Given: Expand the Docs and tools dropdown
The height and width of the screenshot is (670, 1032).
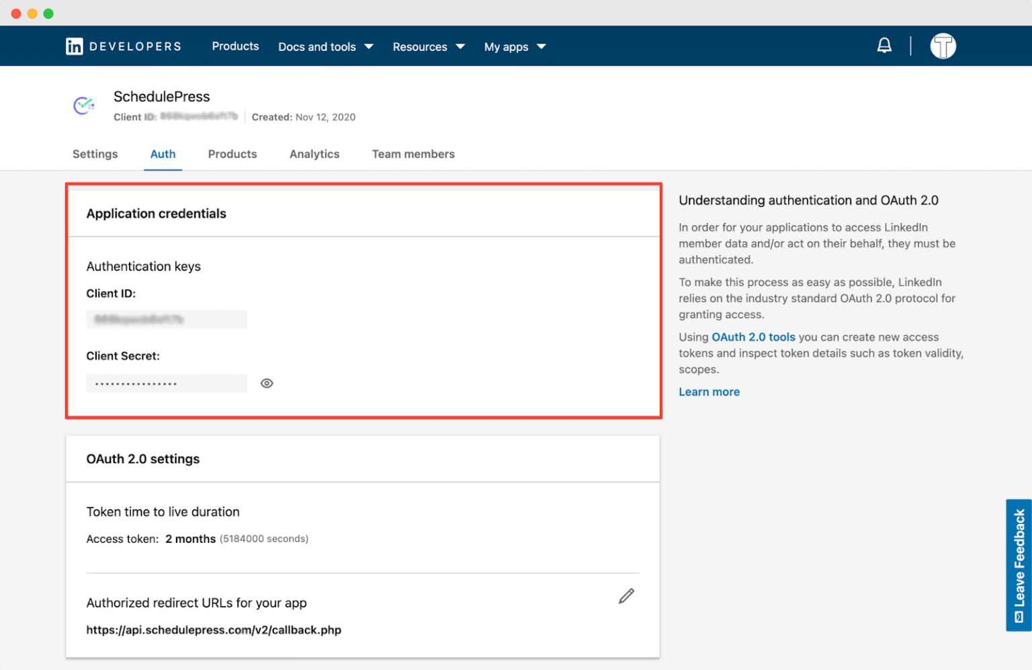Looking at the screenshot, I should click(x=326, y=46).
